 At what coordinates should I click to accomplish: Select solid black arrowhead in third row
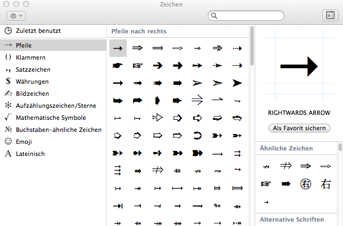[x=237, y=83]
